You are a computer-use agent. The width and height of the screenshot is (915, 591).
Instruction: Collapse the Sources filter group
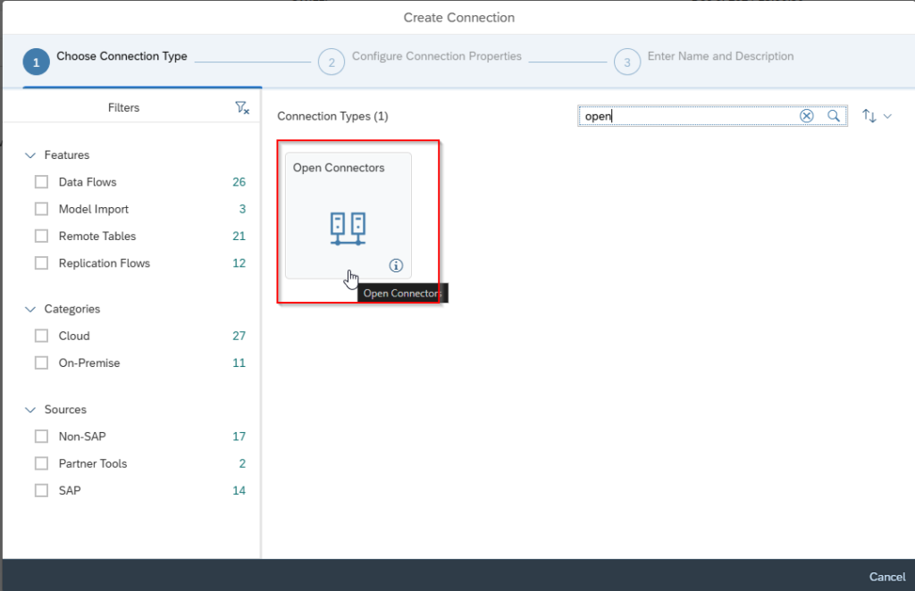pos(31,410)
